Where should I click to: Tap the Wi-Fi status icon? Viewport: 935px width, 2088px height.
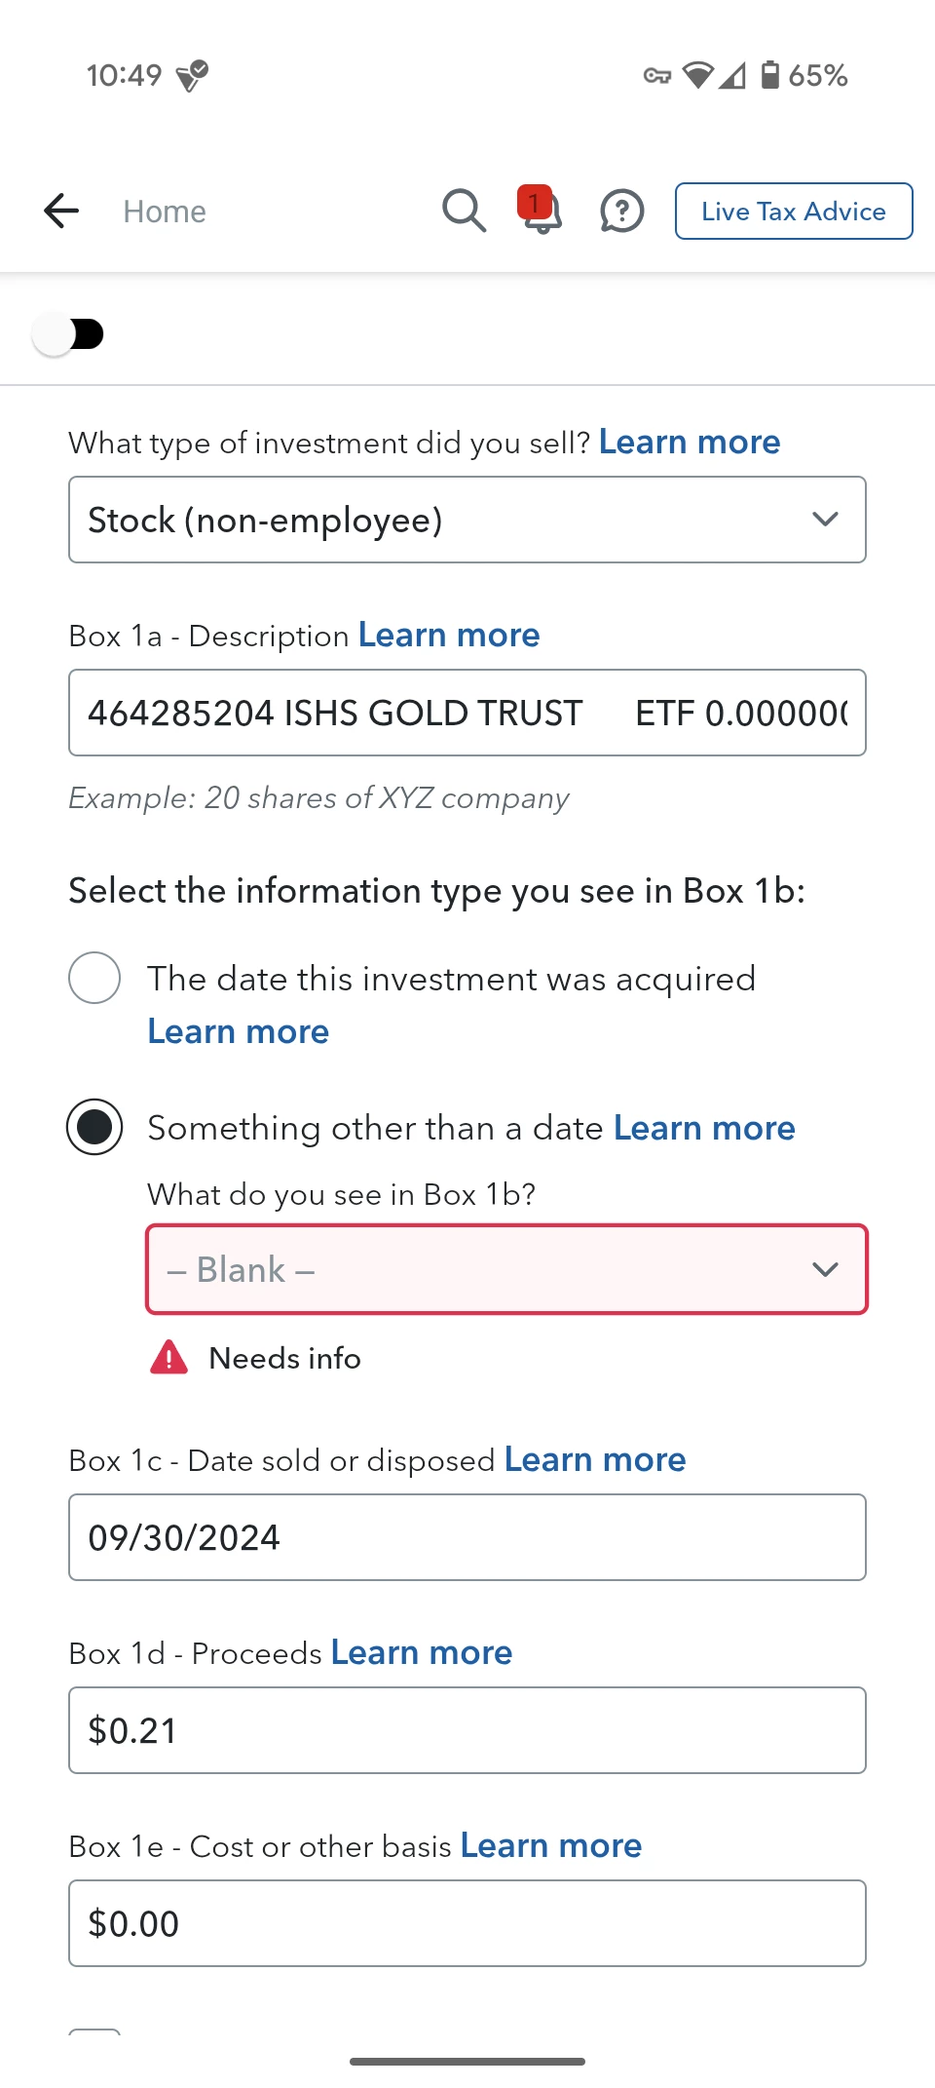click(x=697, y=75)
